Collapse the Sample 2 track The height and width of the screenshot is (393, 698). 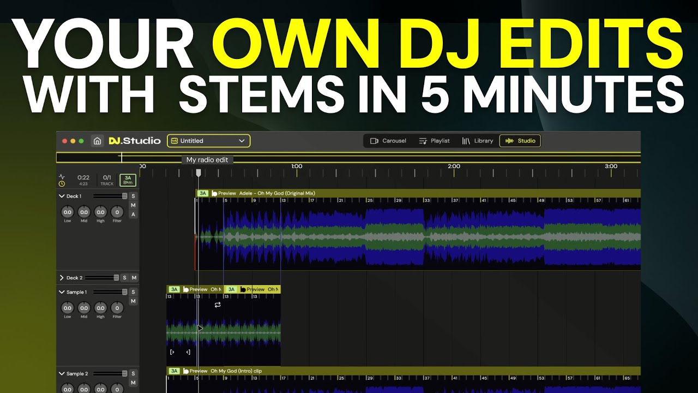pos(62,374)
